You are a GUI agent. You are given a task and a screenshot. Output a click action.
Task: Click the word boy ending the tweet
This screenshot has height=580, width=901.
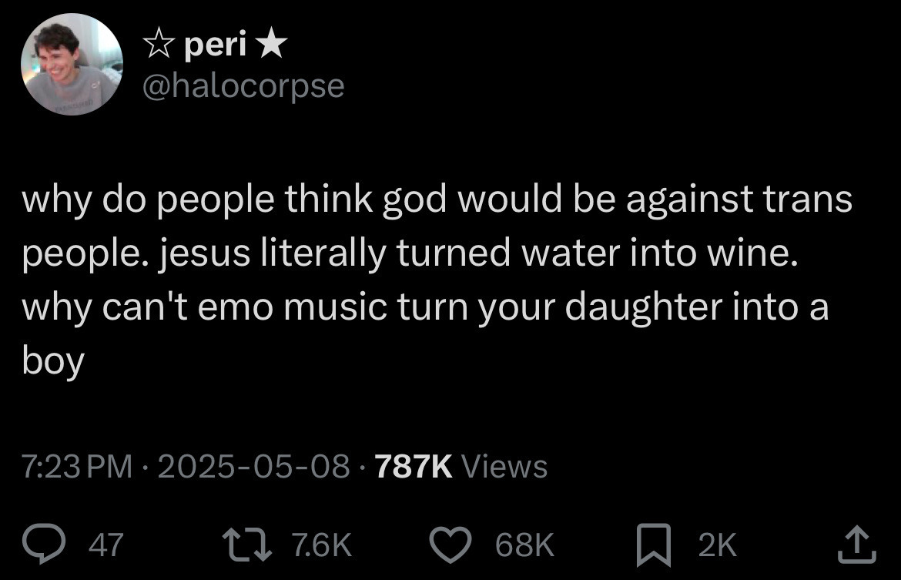coord(53,361)
